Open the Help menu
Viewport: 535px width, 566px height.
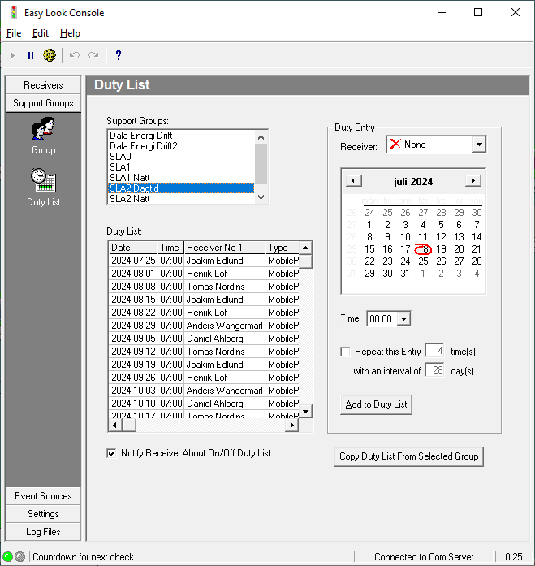pos(70,33)
